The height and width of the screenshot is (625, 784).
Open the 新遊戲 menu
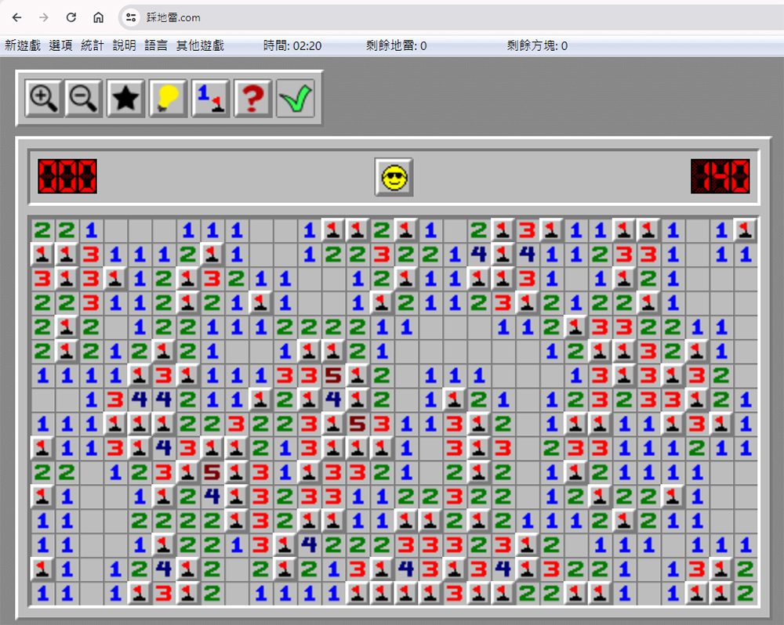(23, 45)
